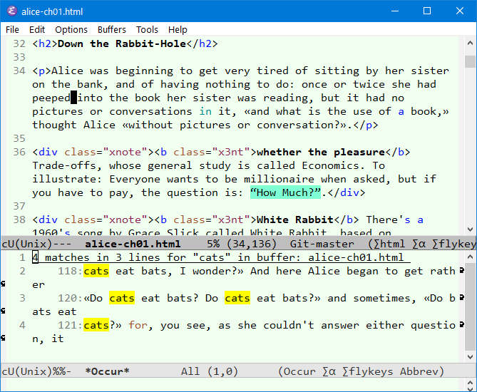This screenshot has width=477, height=392.
Task: Minimize the Emacs window
Action: point(395,11)
